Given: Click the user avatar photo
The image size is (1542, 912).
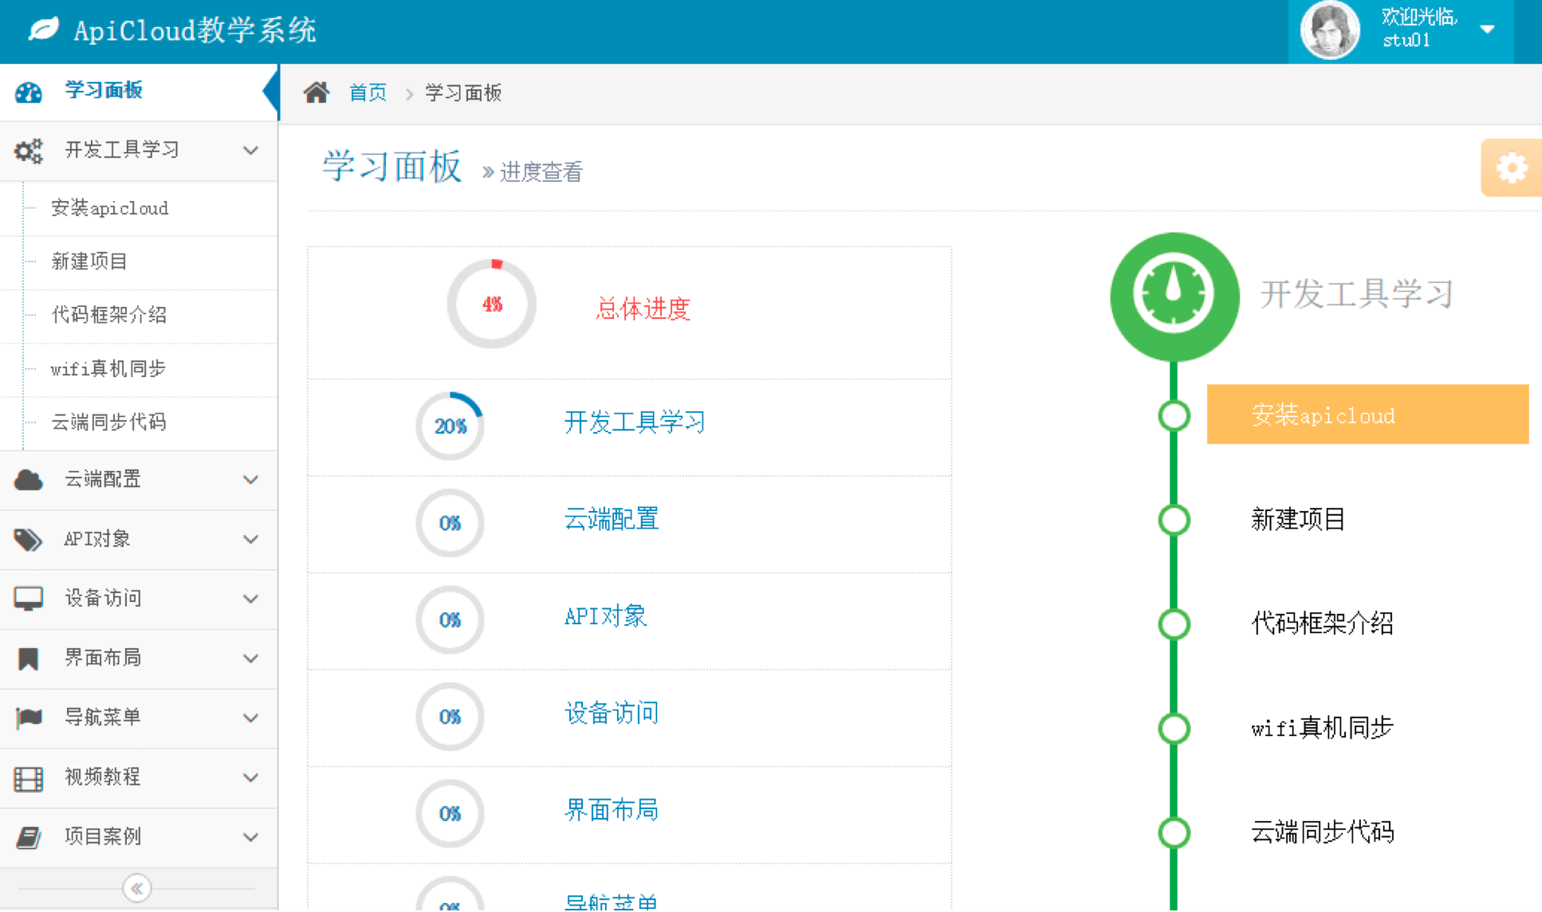Looking at the screenshot, I should click(x=1330, y=30).
